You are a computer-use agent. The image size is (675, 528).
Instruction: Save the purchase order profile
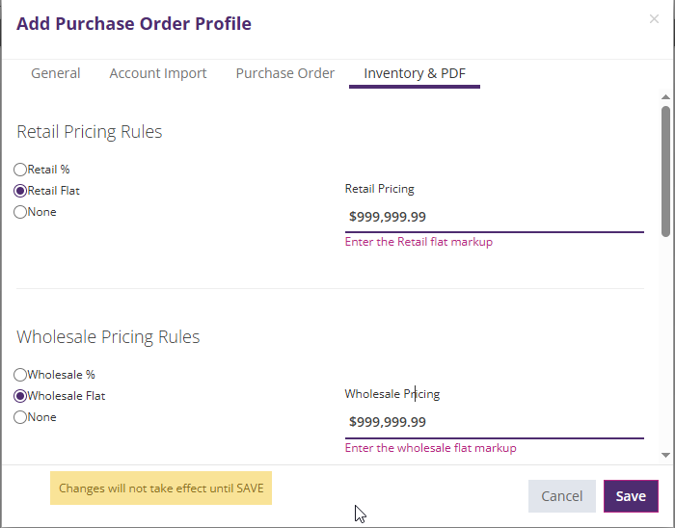pos(631,496)
